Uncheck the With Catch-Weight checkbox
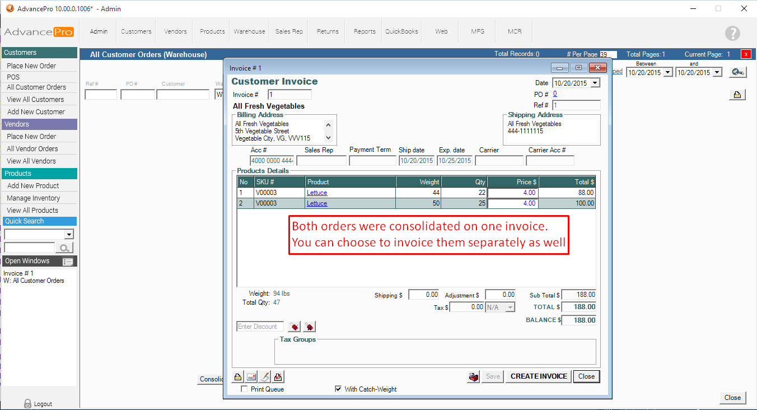This screenshot has height=410, width=757. [x=338, y=389]
